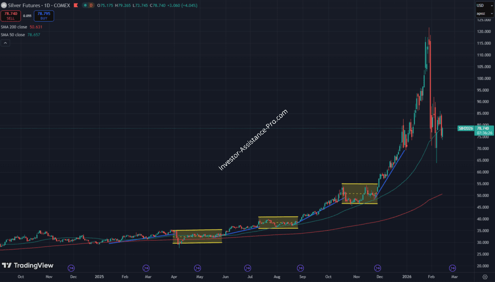The width and height of the screenshot is (495, 282).
Task: Open the chart settings gear on the time axis
Action: click(x=485, y=277)
